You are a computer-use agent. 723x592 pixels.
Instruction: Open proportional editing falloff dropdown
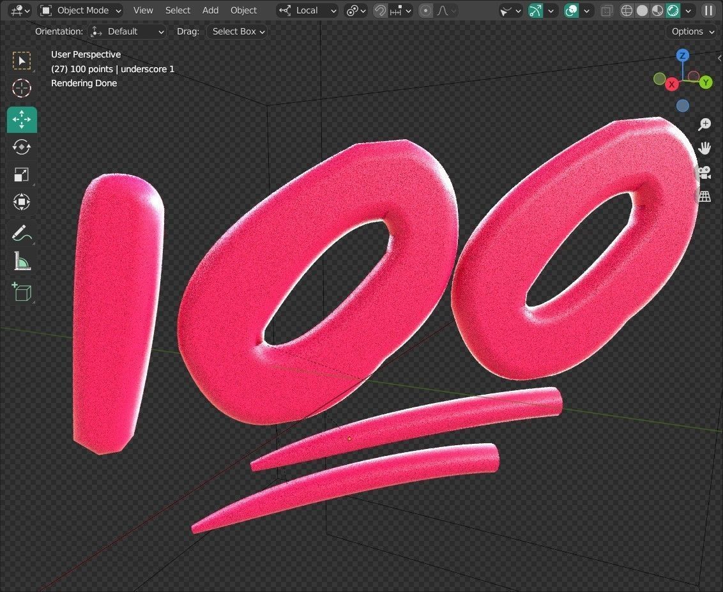tap(446, 10)
